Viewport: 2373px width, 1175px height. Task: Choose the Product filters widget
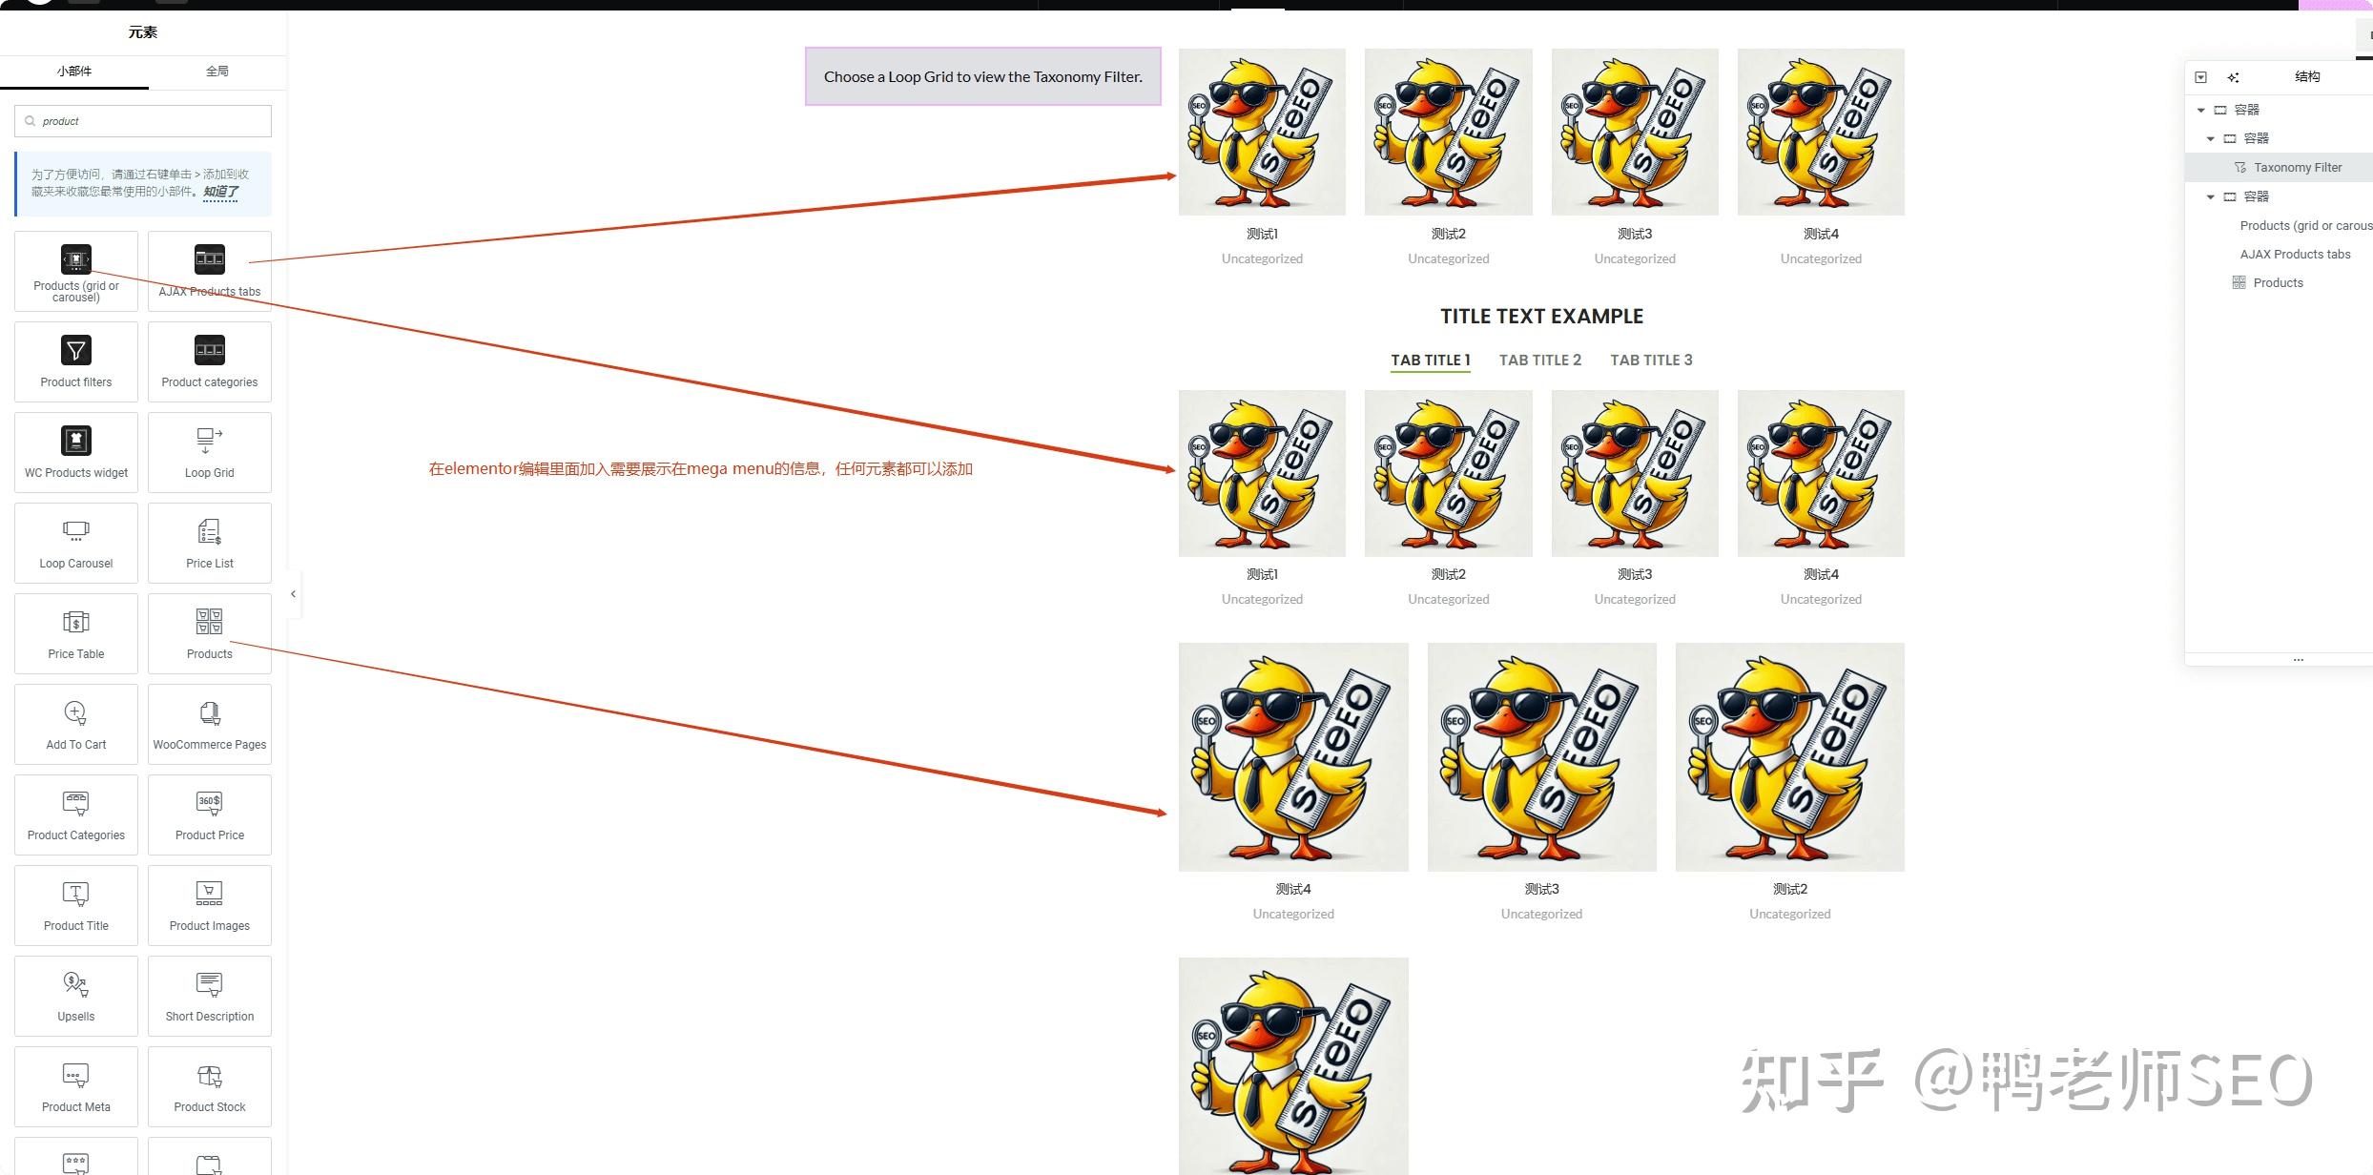76,361
